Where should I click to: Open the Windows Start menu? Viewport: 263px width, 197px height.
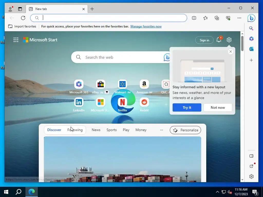coord(6,192)
